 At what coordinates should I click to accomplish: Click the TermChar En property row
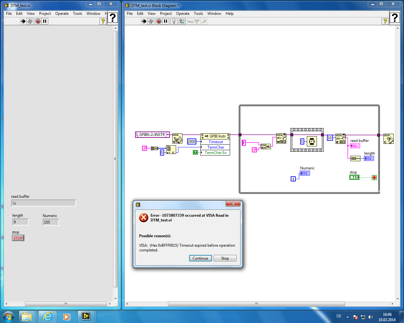(215, 153)
